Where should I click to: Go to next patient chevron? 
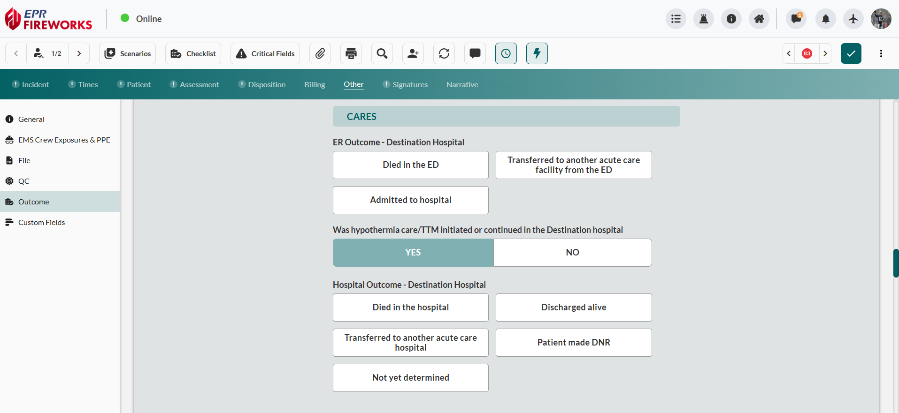pyautogui.click(x=79, y=53)
